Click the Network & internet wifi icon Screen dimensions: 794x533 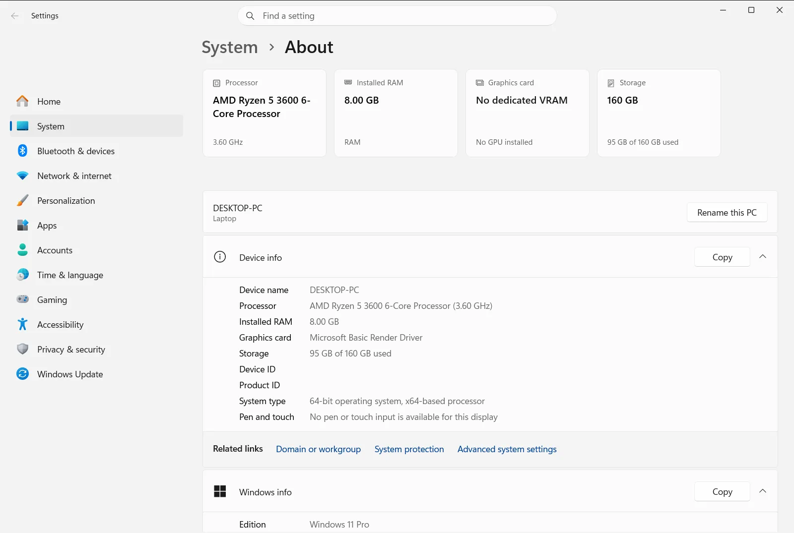pos(22,176)
